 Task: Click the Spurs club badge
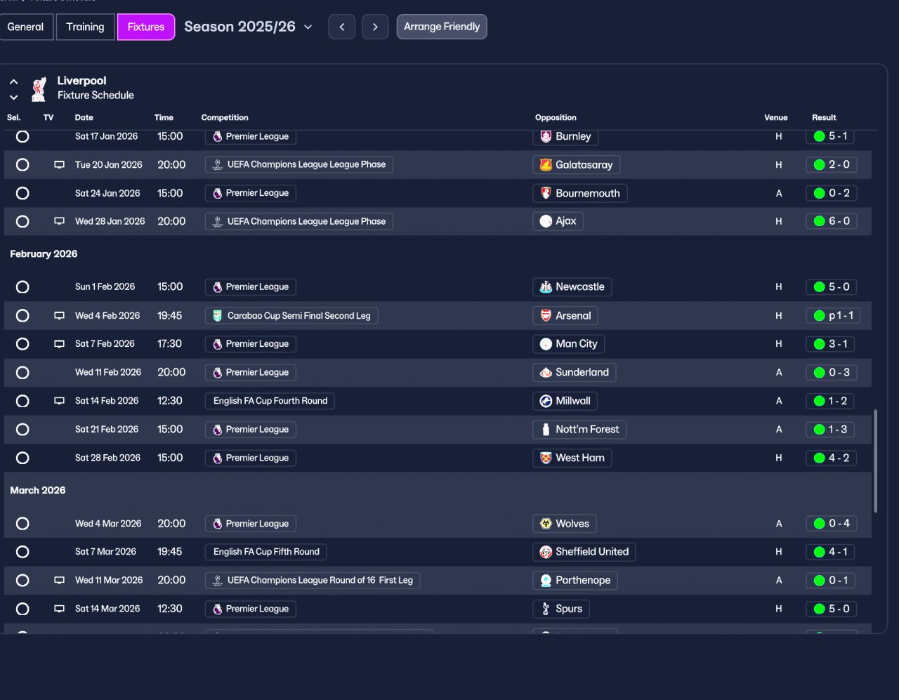546,609
